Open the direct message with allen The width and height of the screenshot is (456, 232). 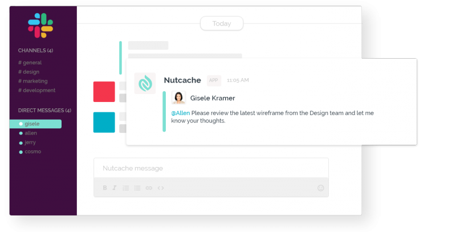[x=31, y=133]
